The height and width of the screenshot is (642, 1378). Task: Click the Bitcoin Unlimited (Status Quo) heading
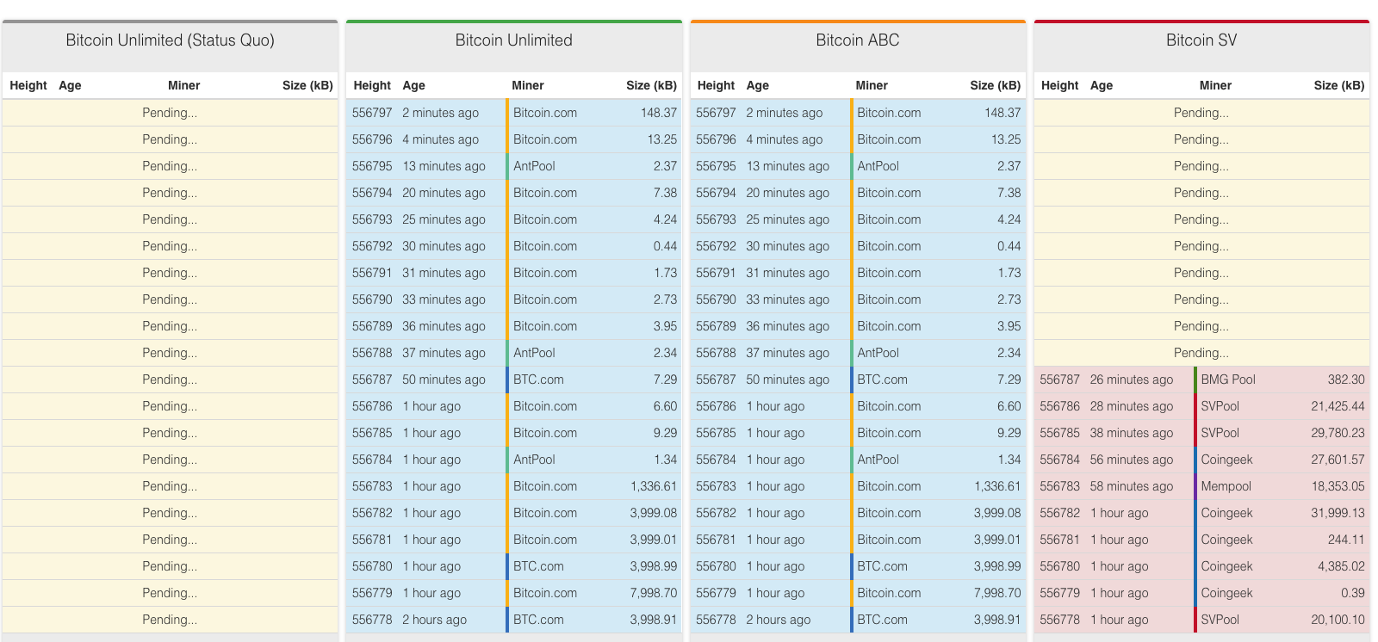[170, 40]
